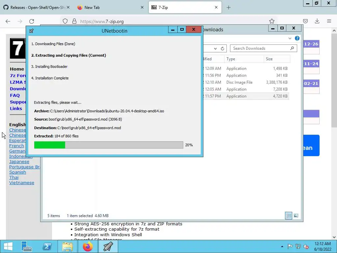This screenshot has width=337, height=253.
Task: Expand the Explorer ribbon chevron
Action: tap(290, 38)
